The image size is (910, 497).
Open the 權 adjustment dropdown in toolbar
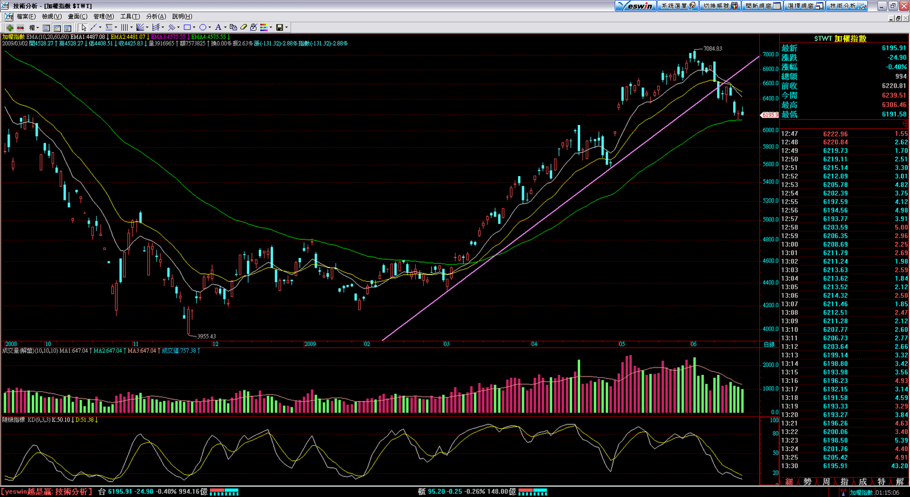pyautogui.click(x=34, y=27)
